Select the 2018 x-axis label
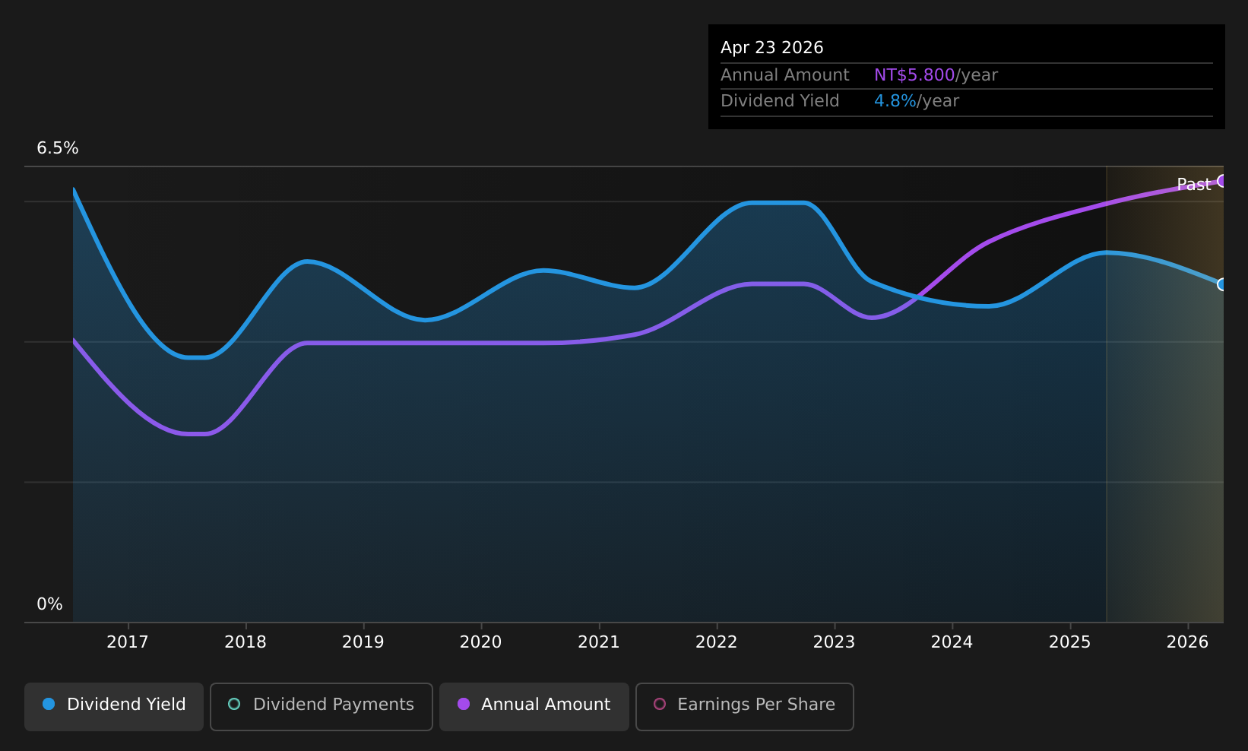Screen dimensions: 1248x751 (x=245, y=642)
